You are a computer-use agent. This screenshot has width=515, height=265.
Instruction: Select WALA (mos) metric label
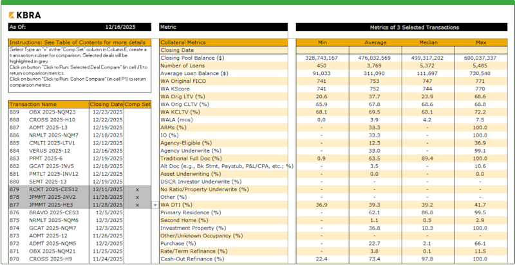pyautogui.click(x=176, y=119)
